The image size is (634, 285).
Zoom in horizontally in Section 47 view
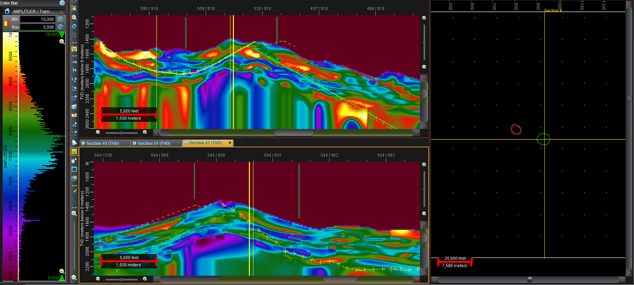point(145,279)
